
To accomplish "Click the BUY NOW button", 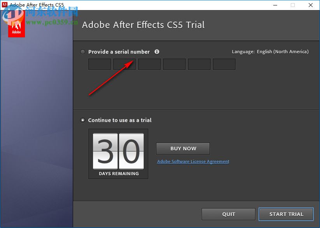I will (183, 148).
